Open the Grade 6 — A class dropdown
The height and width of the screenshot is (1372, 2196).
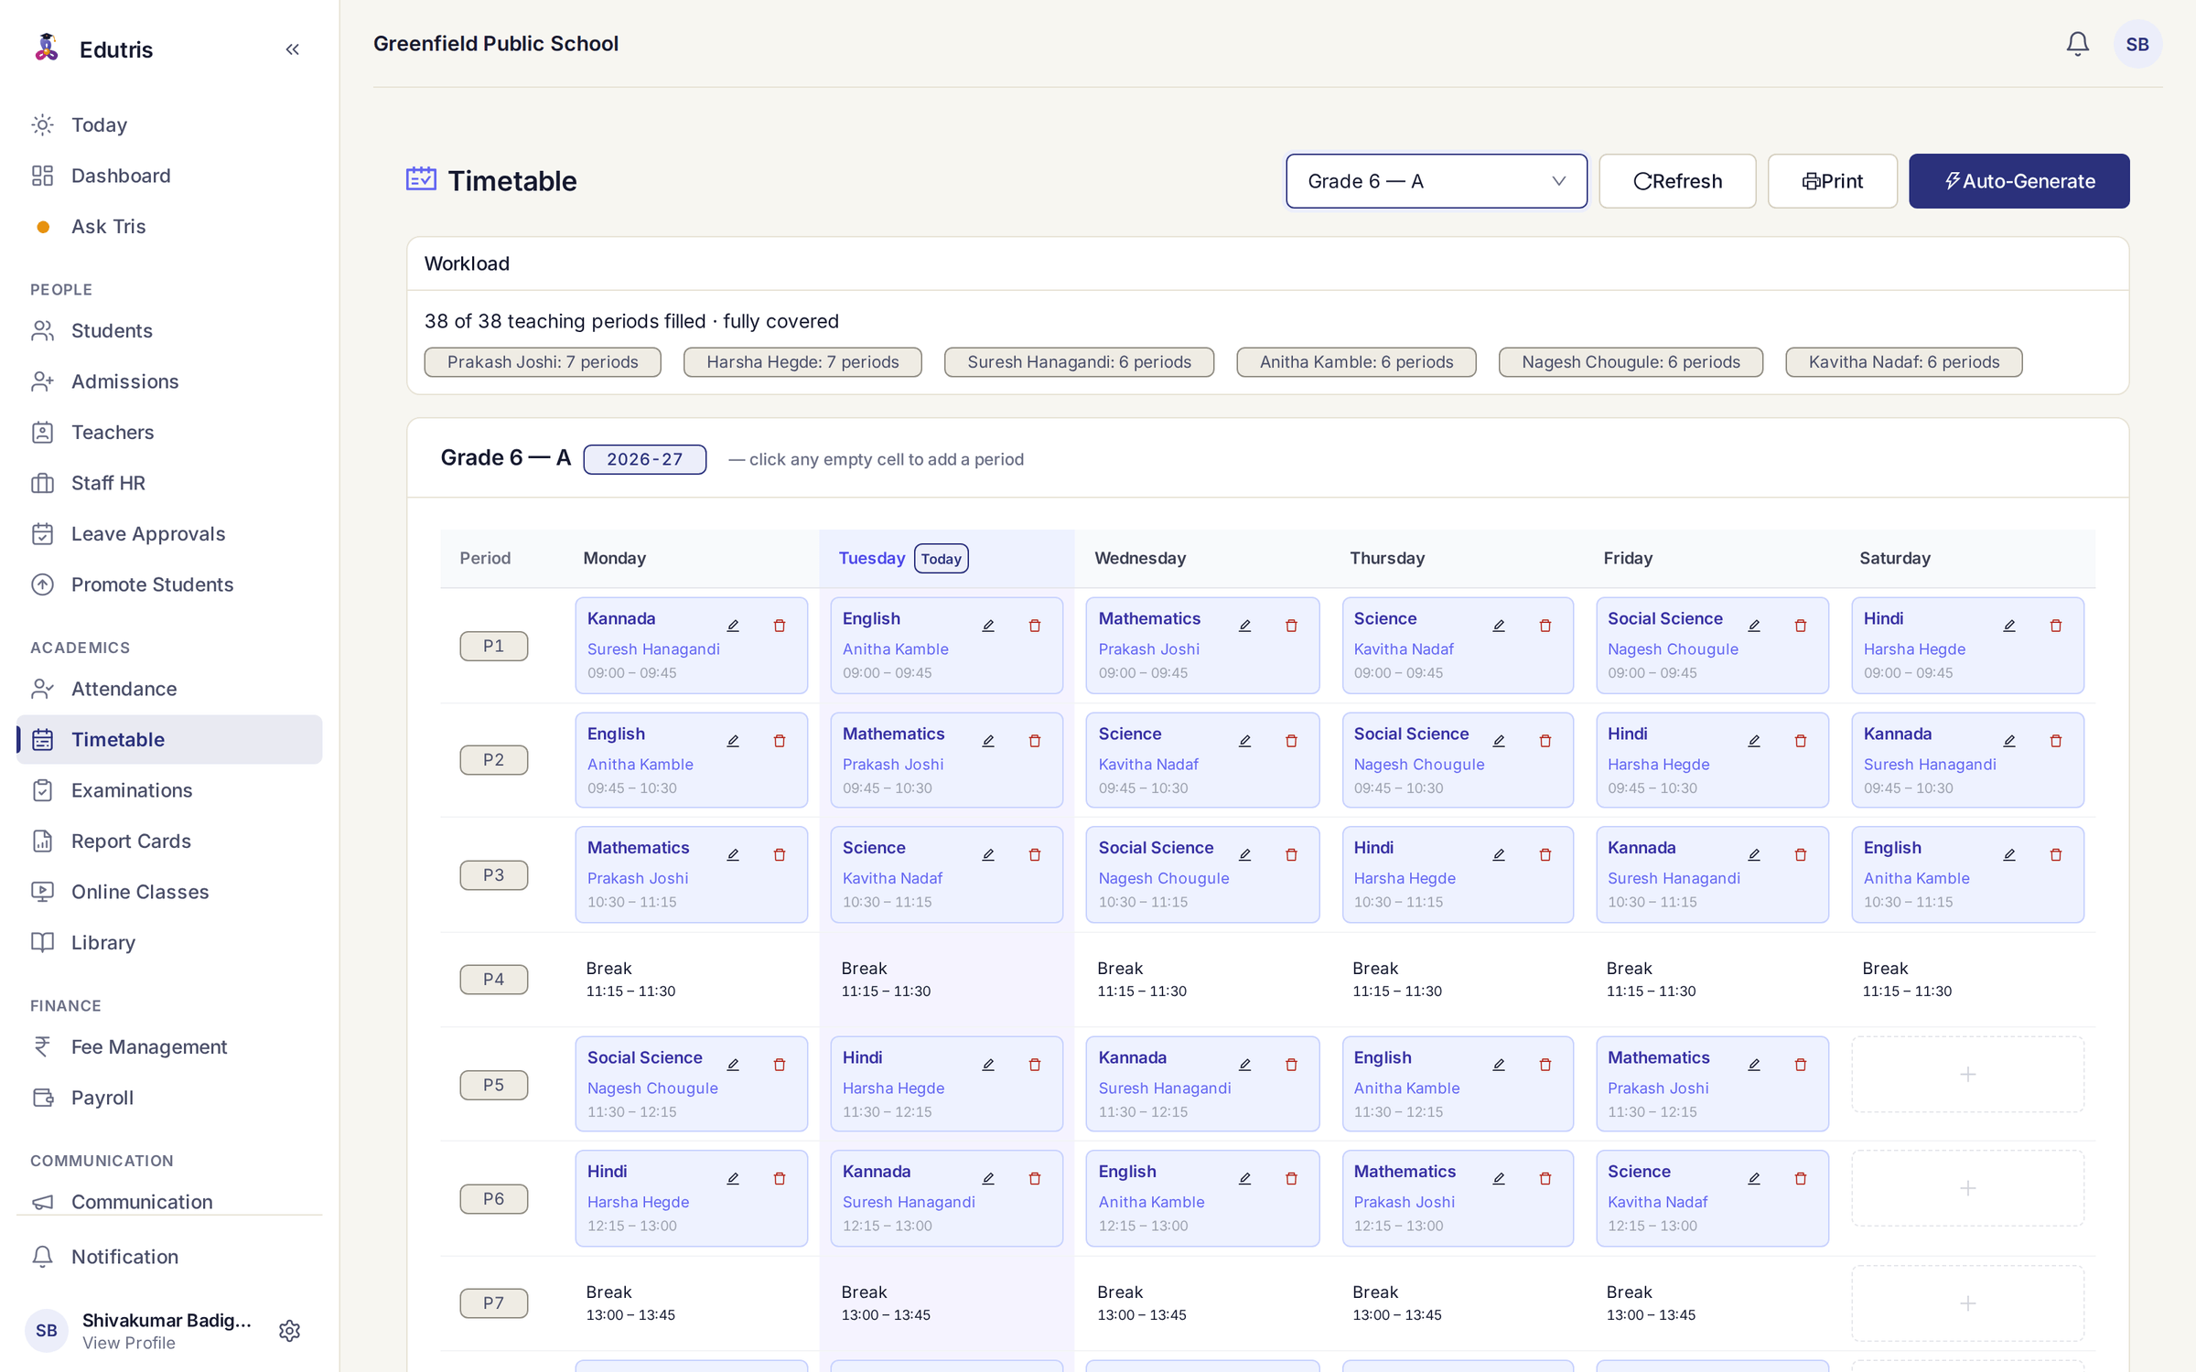[x=1436, y=181]
